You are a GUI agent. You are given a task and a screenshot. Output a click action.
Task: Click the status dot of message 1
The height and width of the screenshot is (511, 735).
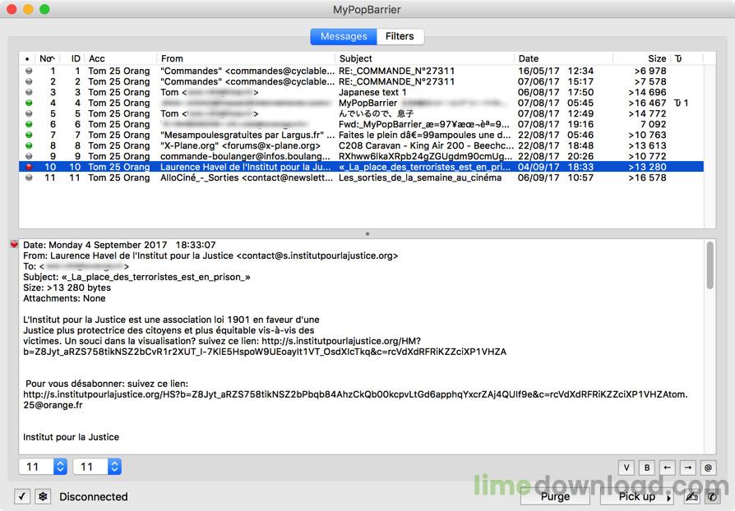click(29, 71)
